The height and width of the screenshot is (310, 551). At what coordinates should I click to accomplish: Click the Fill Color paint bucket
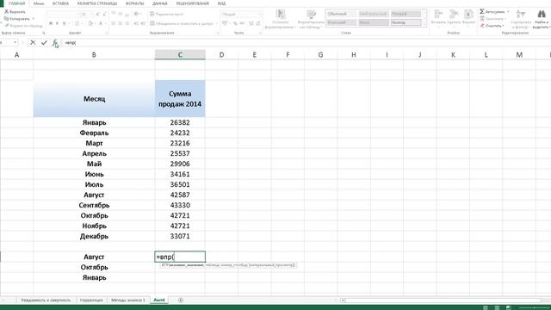(x=90, y=23)
